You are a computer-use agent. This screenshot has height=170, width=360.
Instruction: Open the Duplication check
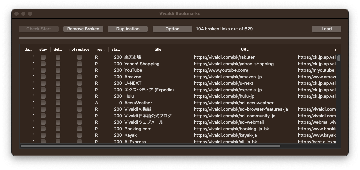point(128,29)
